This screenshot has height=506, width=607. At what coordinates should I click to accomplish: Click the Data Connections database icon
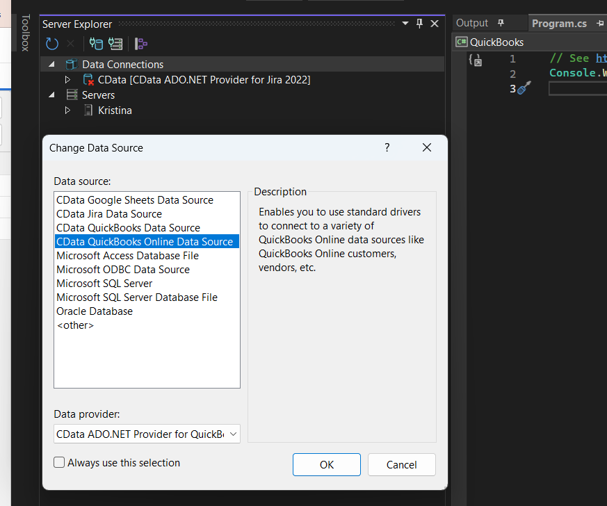pyautogui.click(x=72, y=64)
